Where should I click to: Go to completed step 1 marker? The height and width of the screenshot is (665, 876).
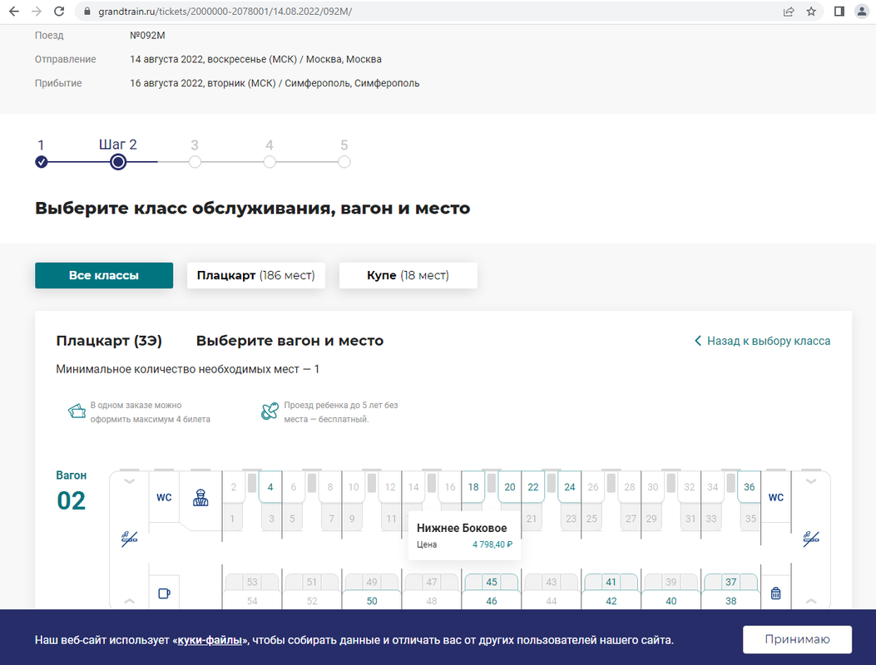pos(42,162)
